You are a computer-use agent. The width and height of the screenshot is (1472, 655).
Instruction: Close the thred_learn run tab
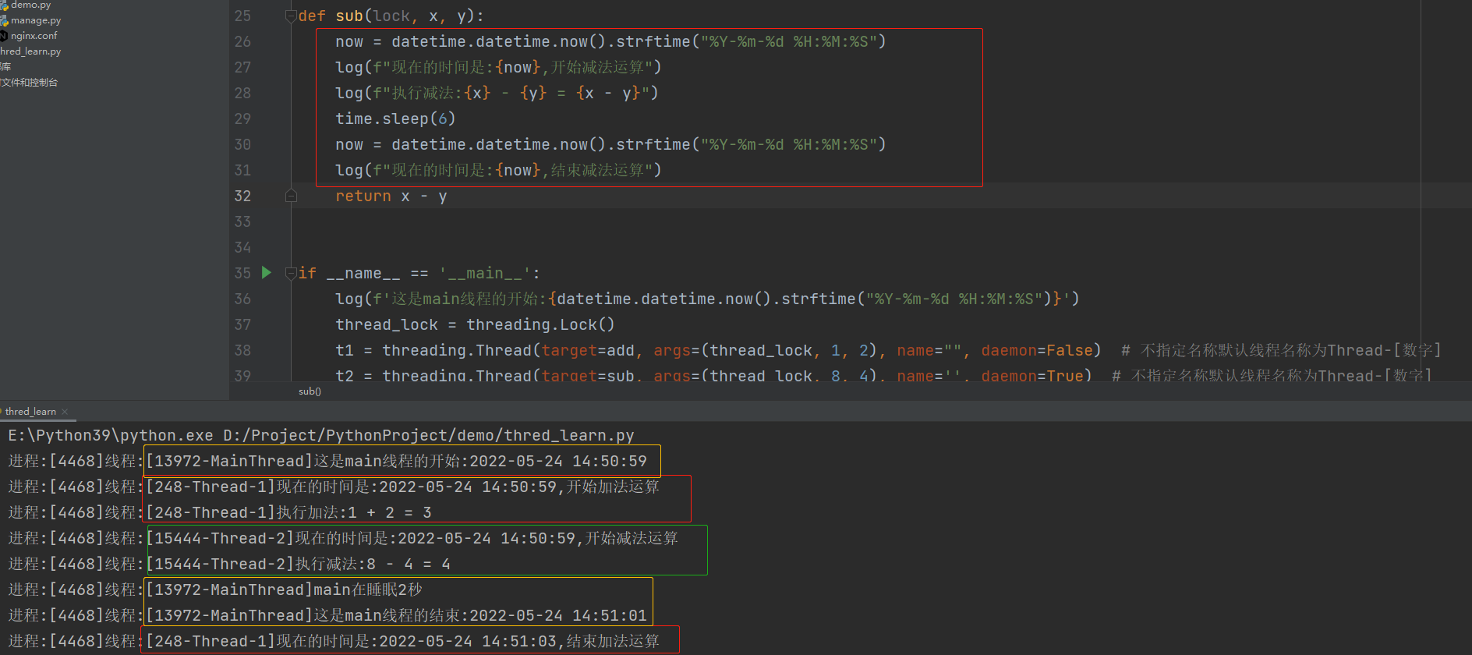coord(65,412)
